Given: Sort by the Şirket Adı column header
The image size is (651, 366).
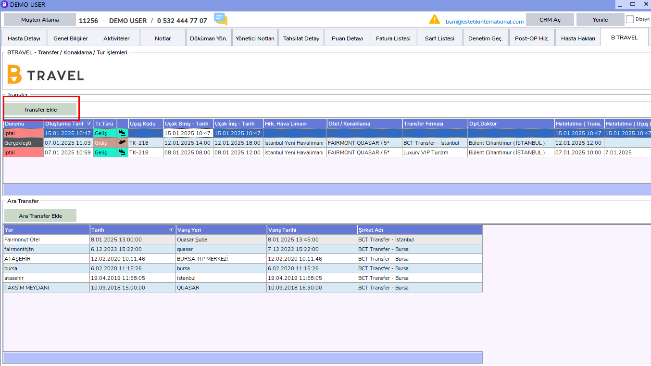Looking at the screenshot, I should 420,230.
